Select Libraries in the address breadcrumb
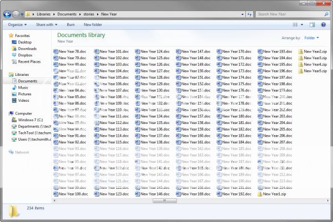Viewport: 333px width, 222px height. [43, 14]
